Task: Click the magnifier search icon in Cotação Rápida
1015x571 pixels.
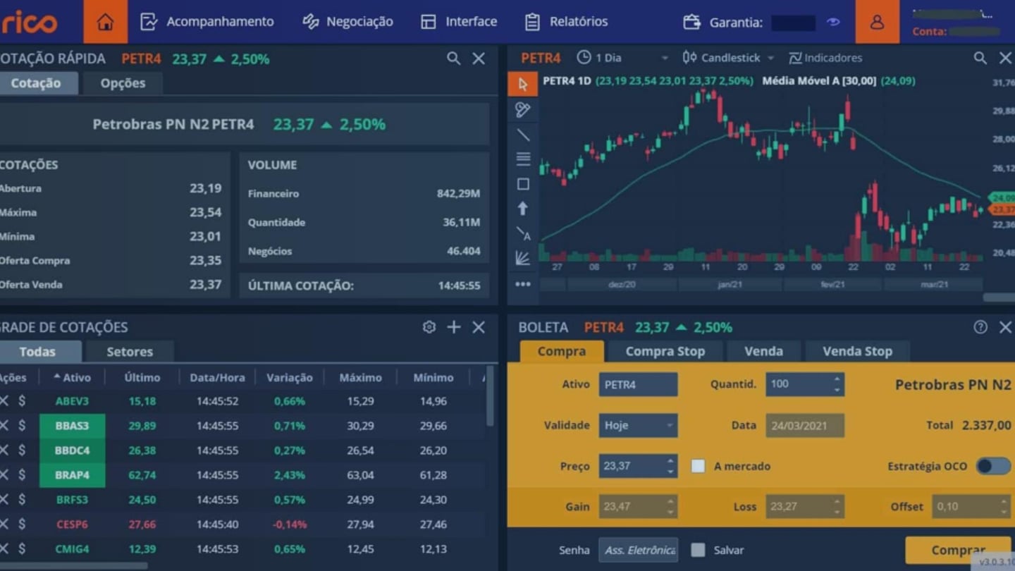Action: 453,59
